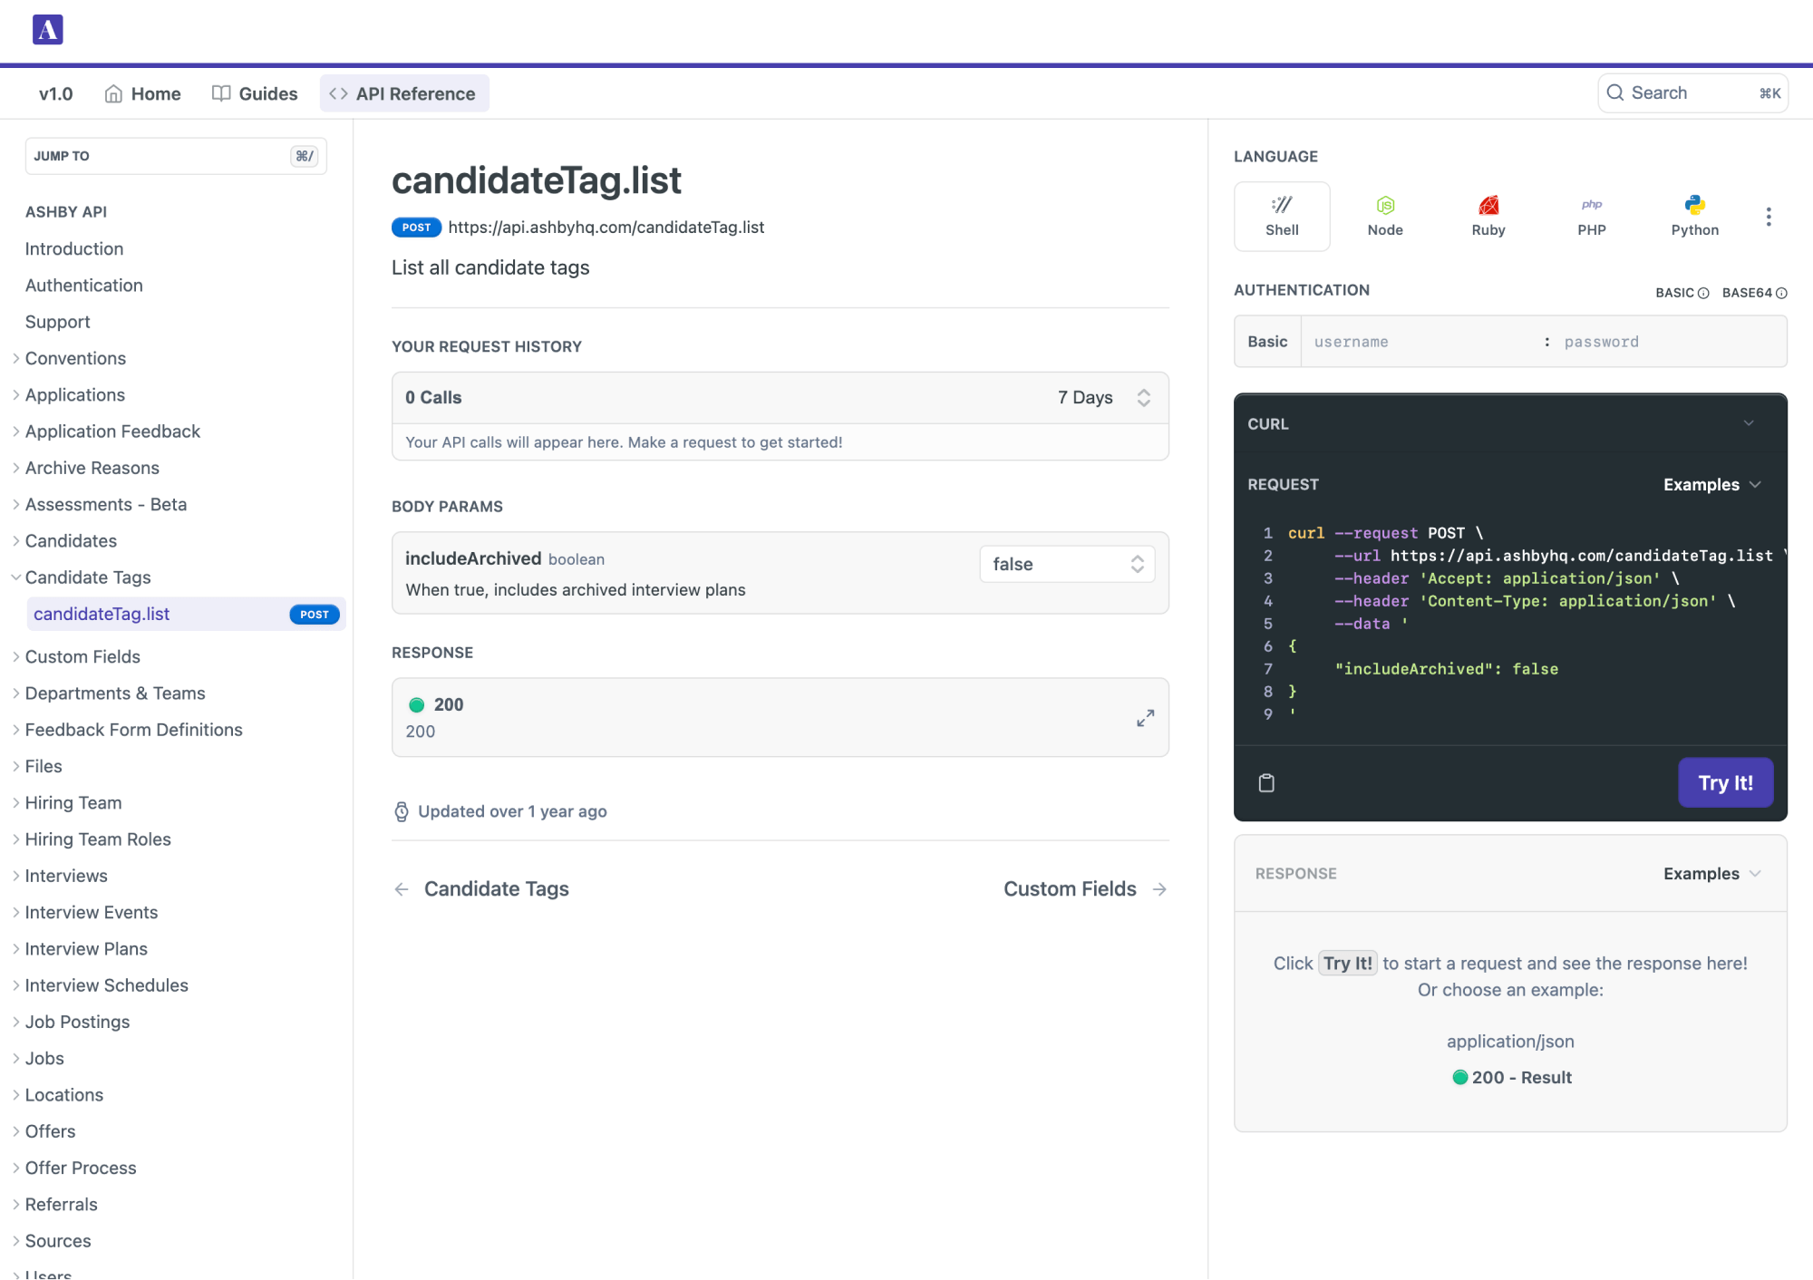
Task: Open the Guides section
Action: [x=255, y=92]
